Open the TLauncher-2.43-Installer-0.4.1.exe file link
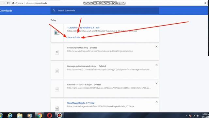Screen dimensions: 209x118 pos(83,28)
